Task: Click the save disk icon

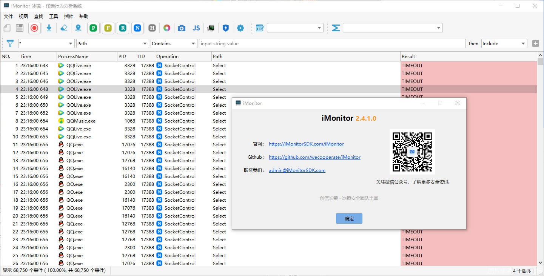Action: point(20,28)
